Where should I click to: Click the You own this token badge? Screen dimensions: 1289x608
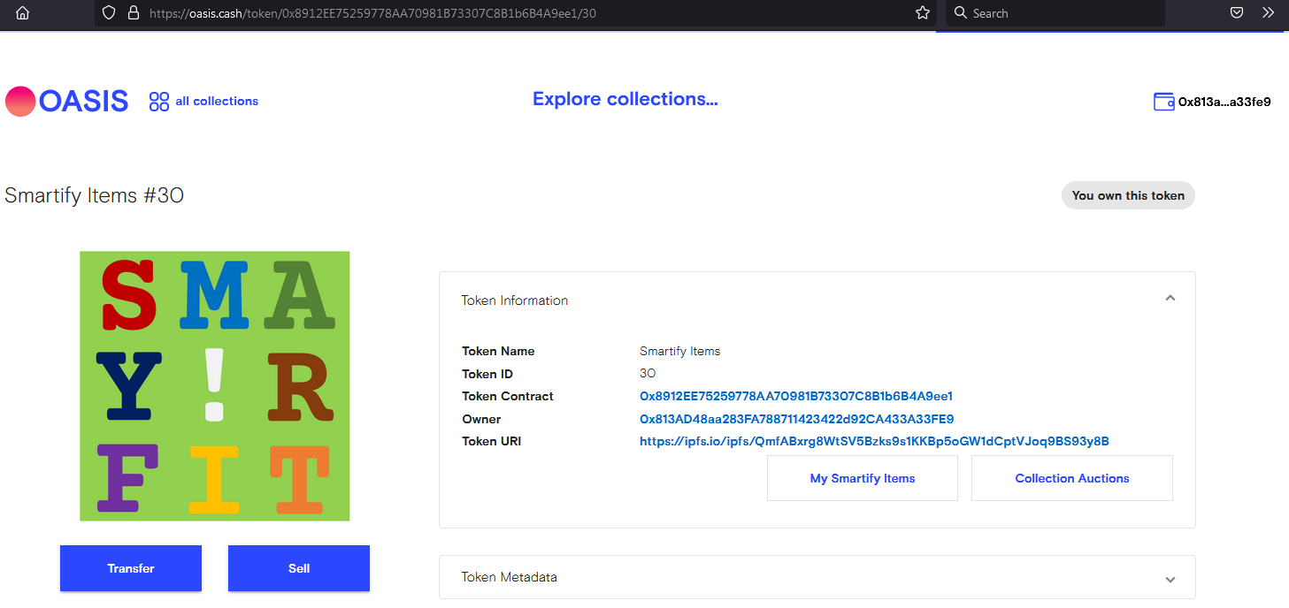(x=1128, y=195)
